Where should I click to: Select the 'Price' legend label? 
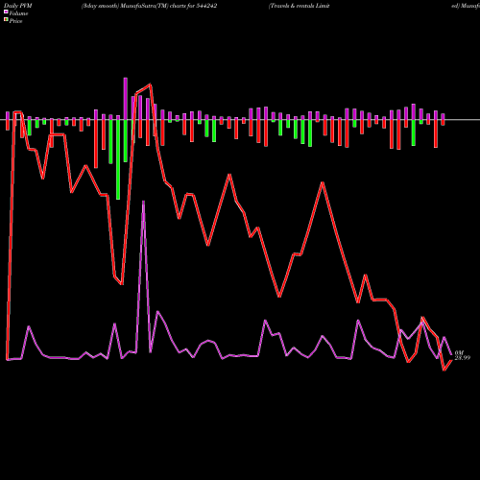(x=15, y=21)
